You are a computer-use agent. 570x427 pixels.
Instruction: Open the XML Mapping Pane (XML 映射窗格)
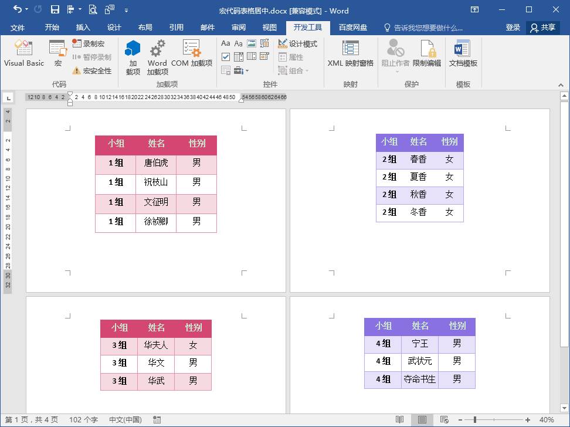point(351,53)
